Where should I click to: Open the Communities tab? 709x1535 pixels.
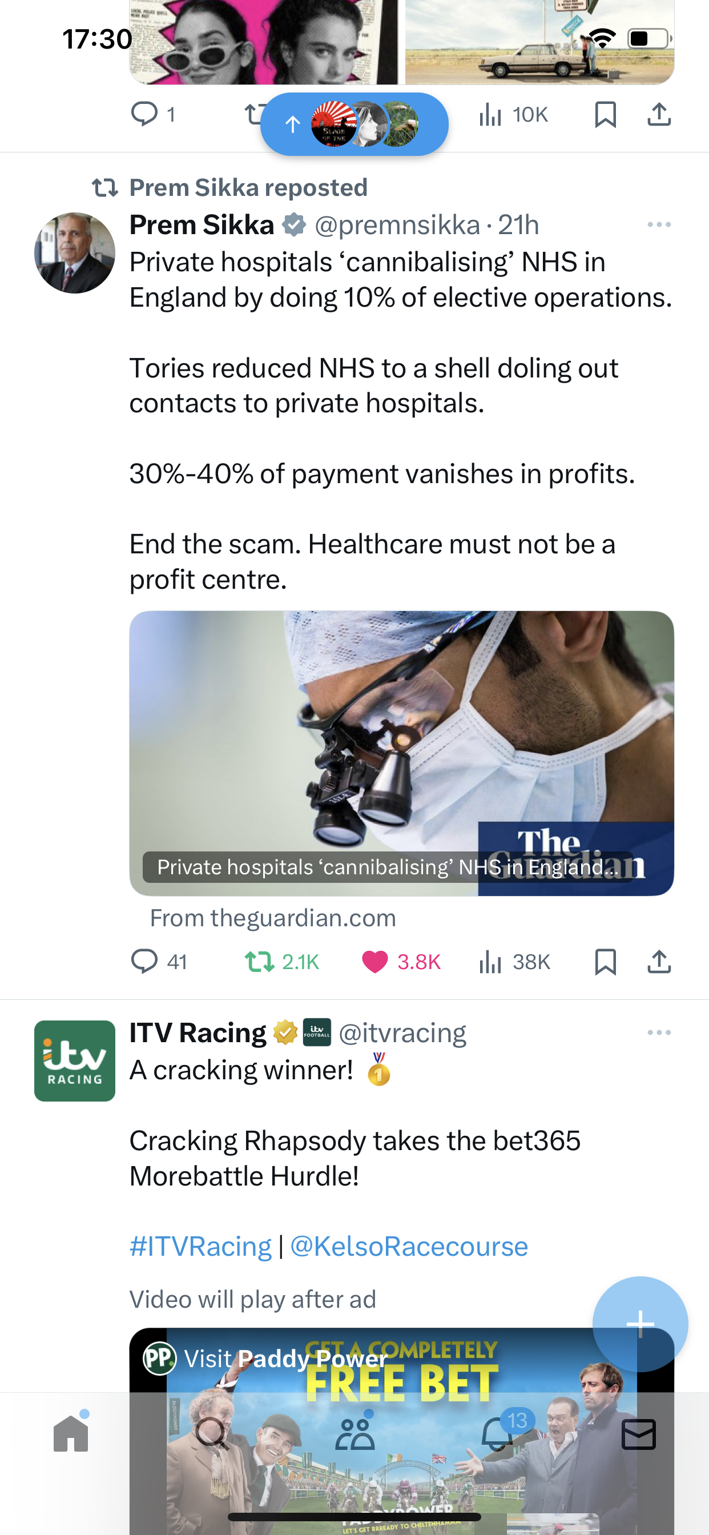point(354,1434)
